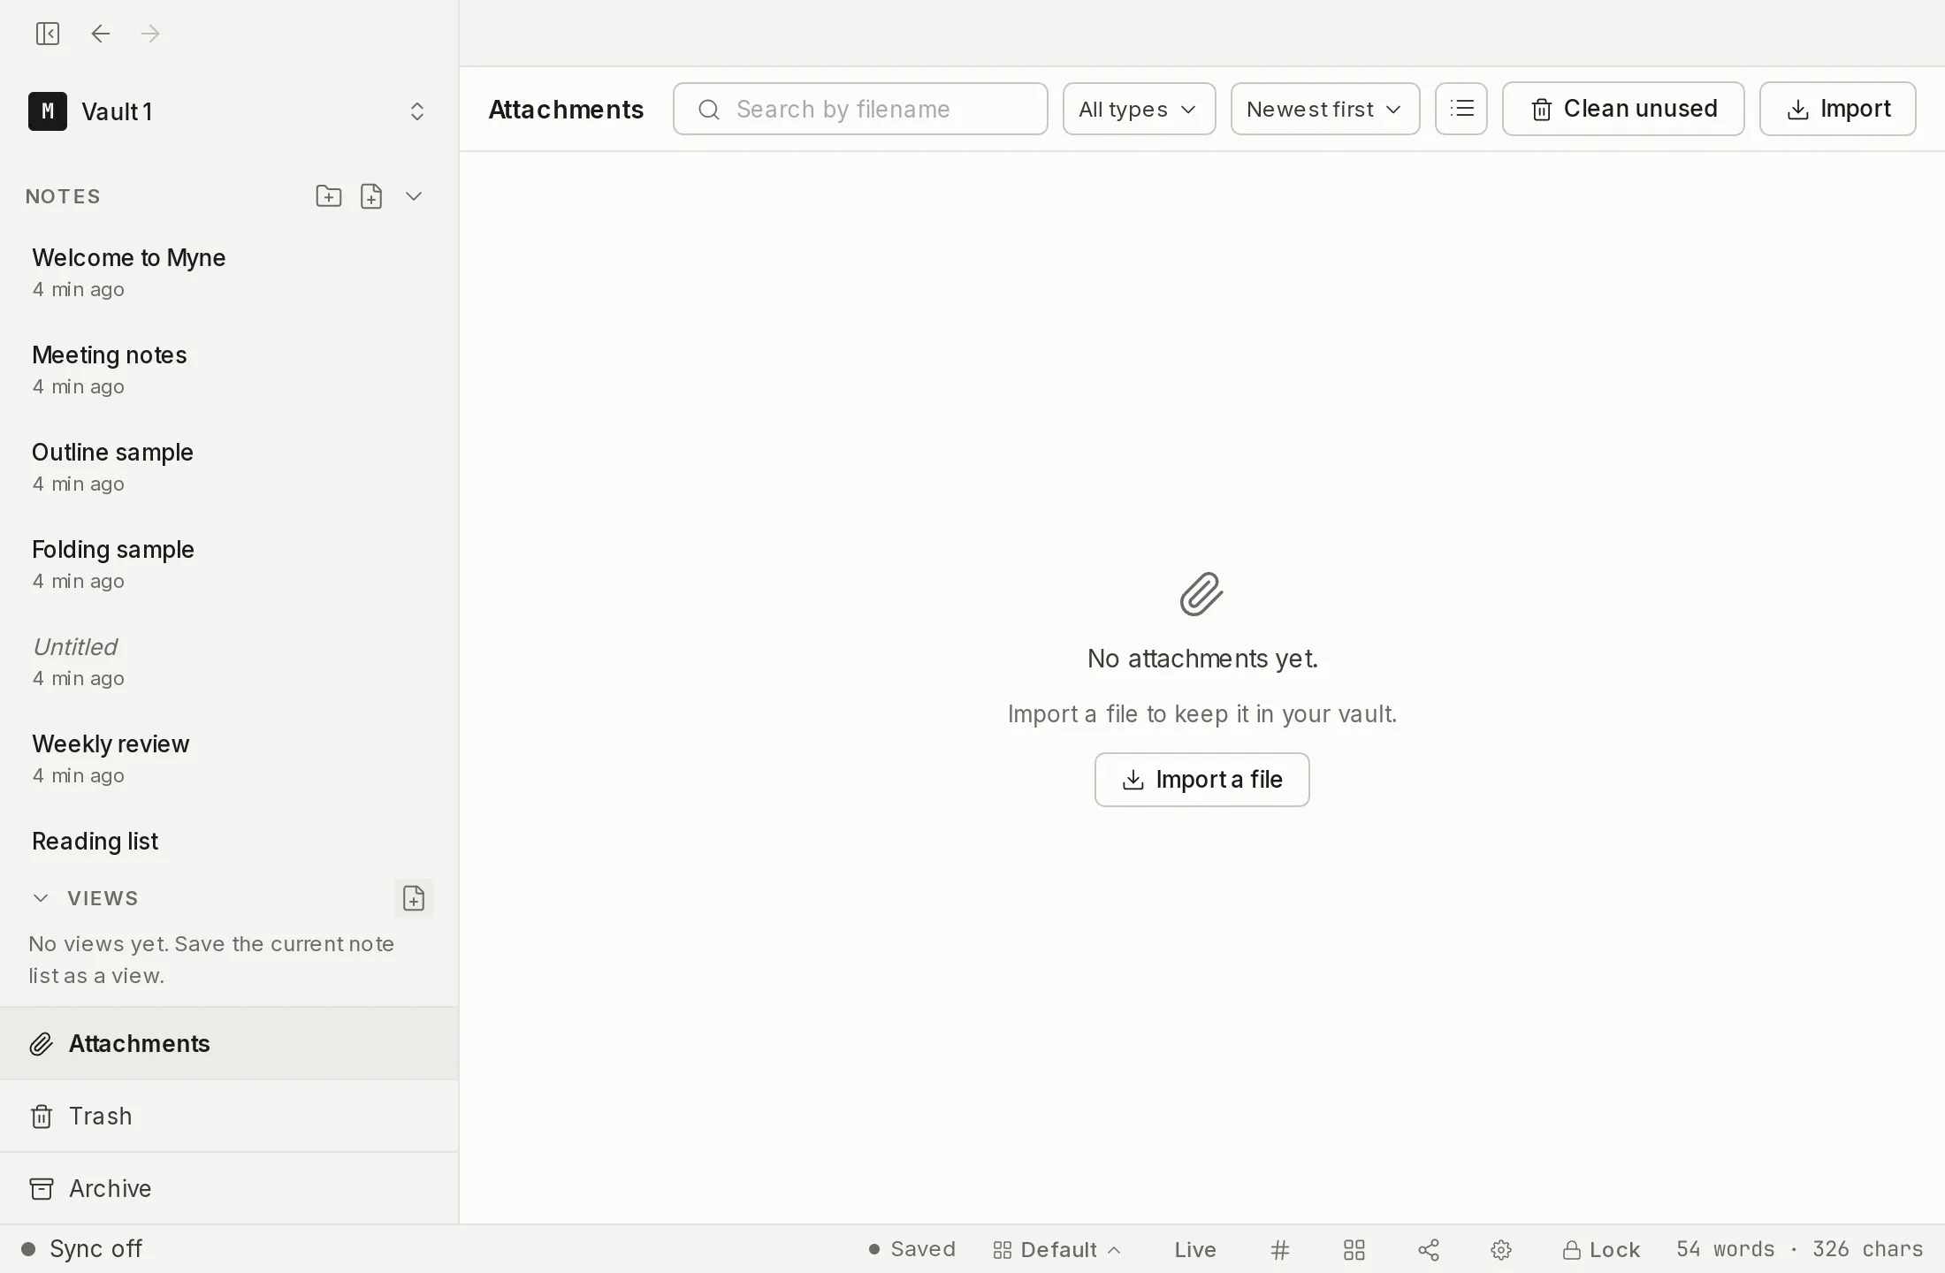Click the Import a file button
1945x1273 pixels.
point(1201,780)
